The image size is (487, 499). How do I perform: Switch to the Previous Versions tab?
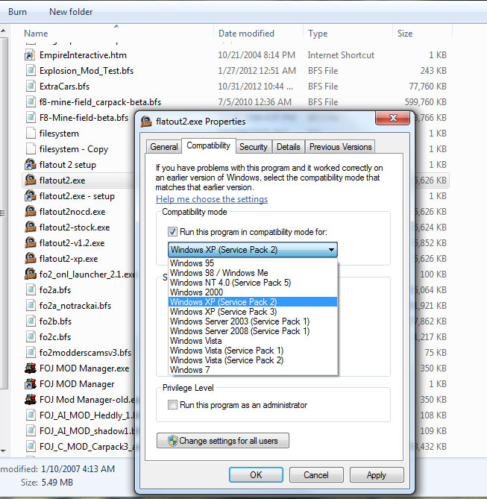340,147
